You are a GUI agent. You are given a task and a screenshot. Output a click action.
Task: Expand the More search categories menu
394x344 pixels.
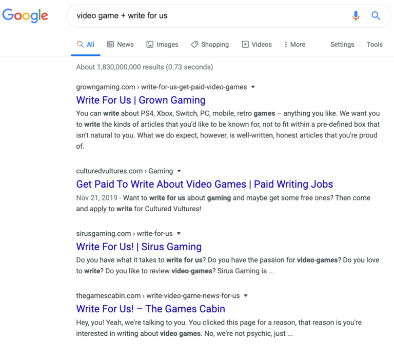(x=295, y=45)
